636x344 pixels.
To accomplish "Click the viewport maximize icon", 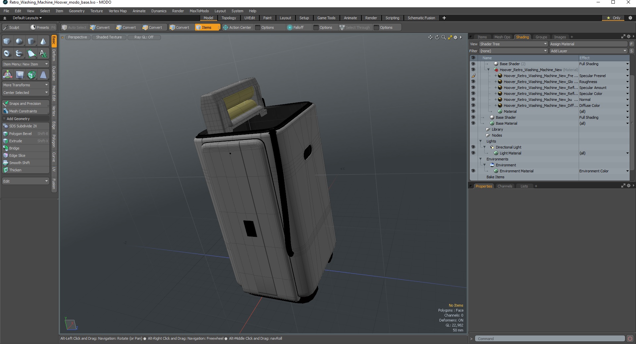I will coord(450,37).
